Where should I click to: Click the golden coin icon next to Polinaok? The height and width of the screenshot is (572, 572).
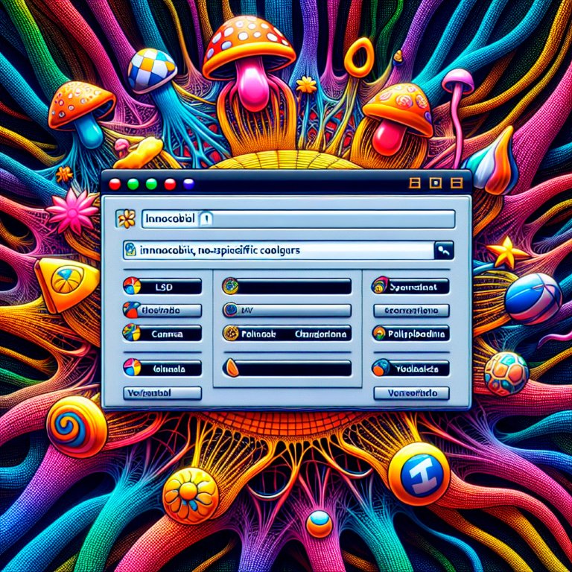click(x=231, y=334)
